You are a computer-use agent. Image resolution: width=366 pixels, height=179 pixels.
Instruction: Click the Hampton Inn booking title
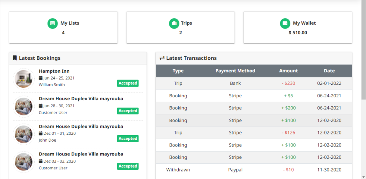click(x=54, y=71)
